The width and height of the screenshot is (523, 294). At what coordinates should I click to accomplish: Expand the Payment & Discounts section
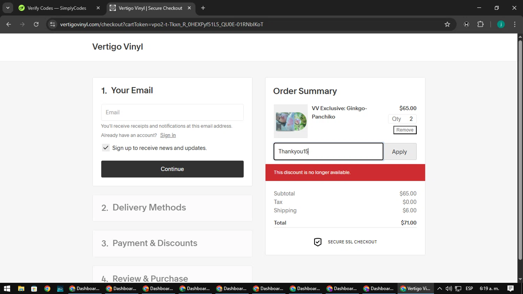(x=172, y=243)
